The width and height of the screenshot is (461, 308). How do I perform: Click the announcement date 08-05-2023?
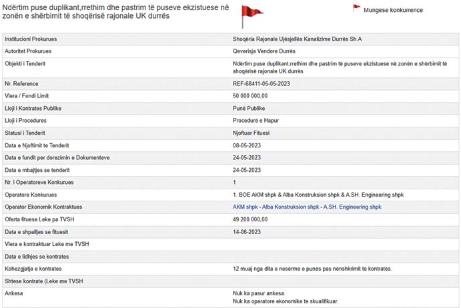tap(246, 145)
